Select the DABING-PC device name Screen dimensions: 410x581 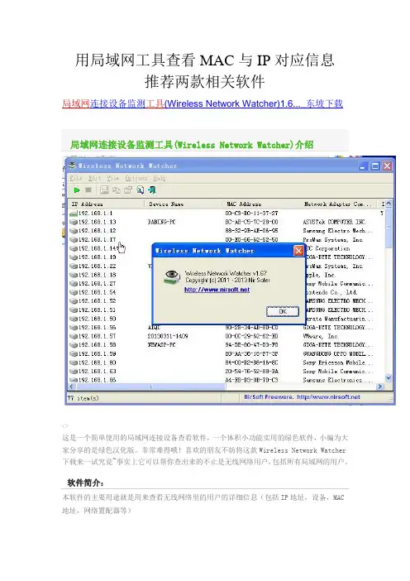(161, 222)
